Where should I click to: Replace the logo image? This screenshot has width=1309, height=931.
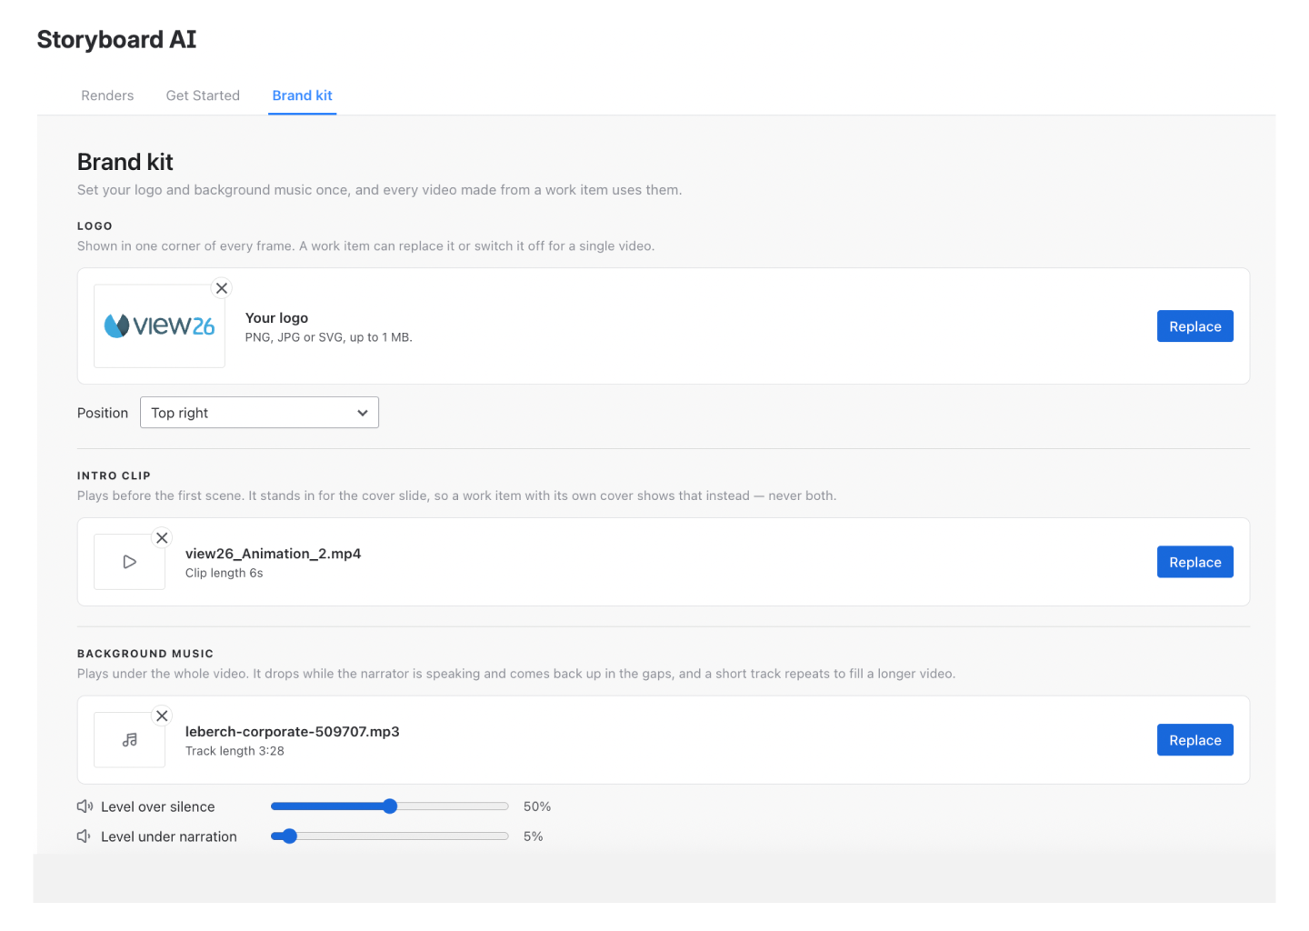point(1194,326)
